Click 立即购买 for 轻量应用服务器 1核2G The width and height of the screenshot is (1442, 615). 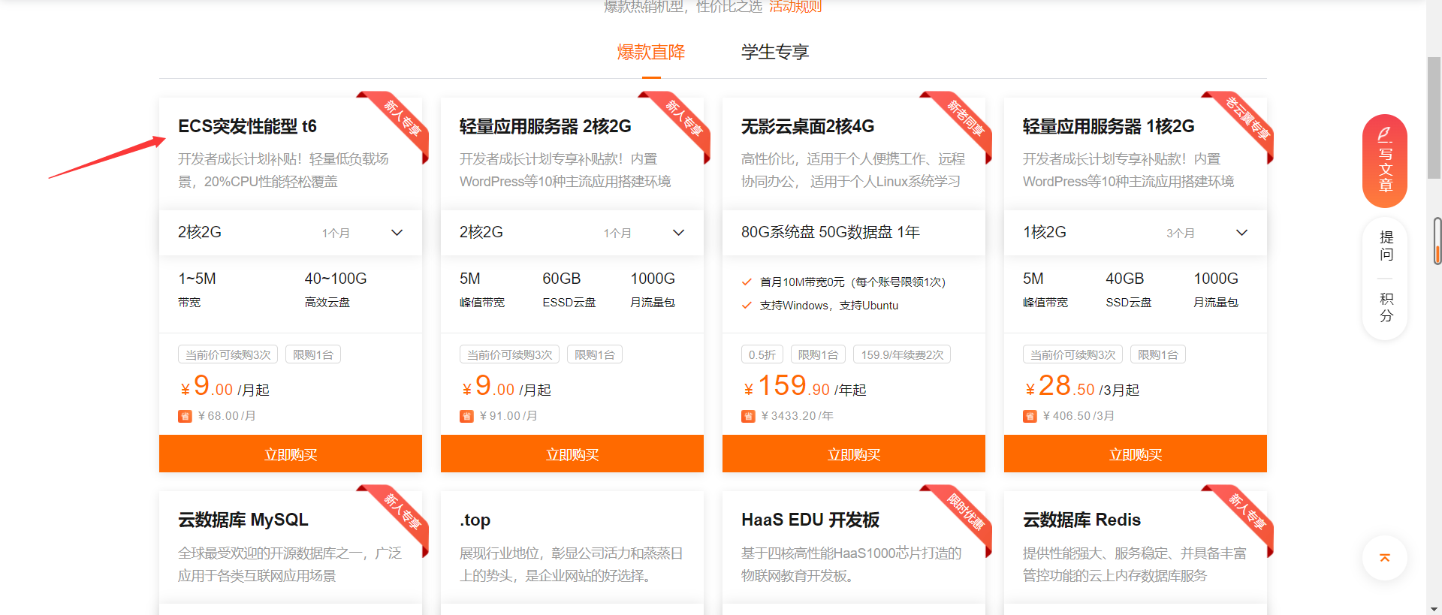1136,454
